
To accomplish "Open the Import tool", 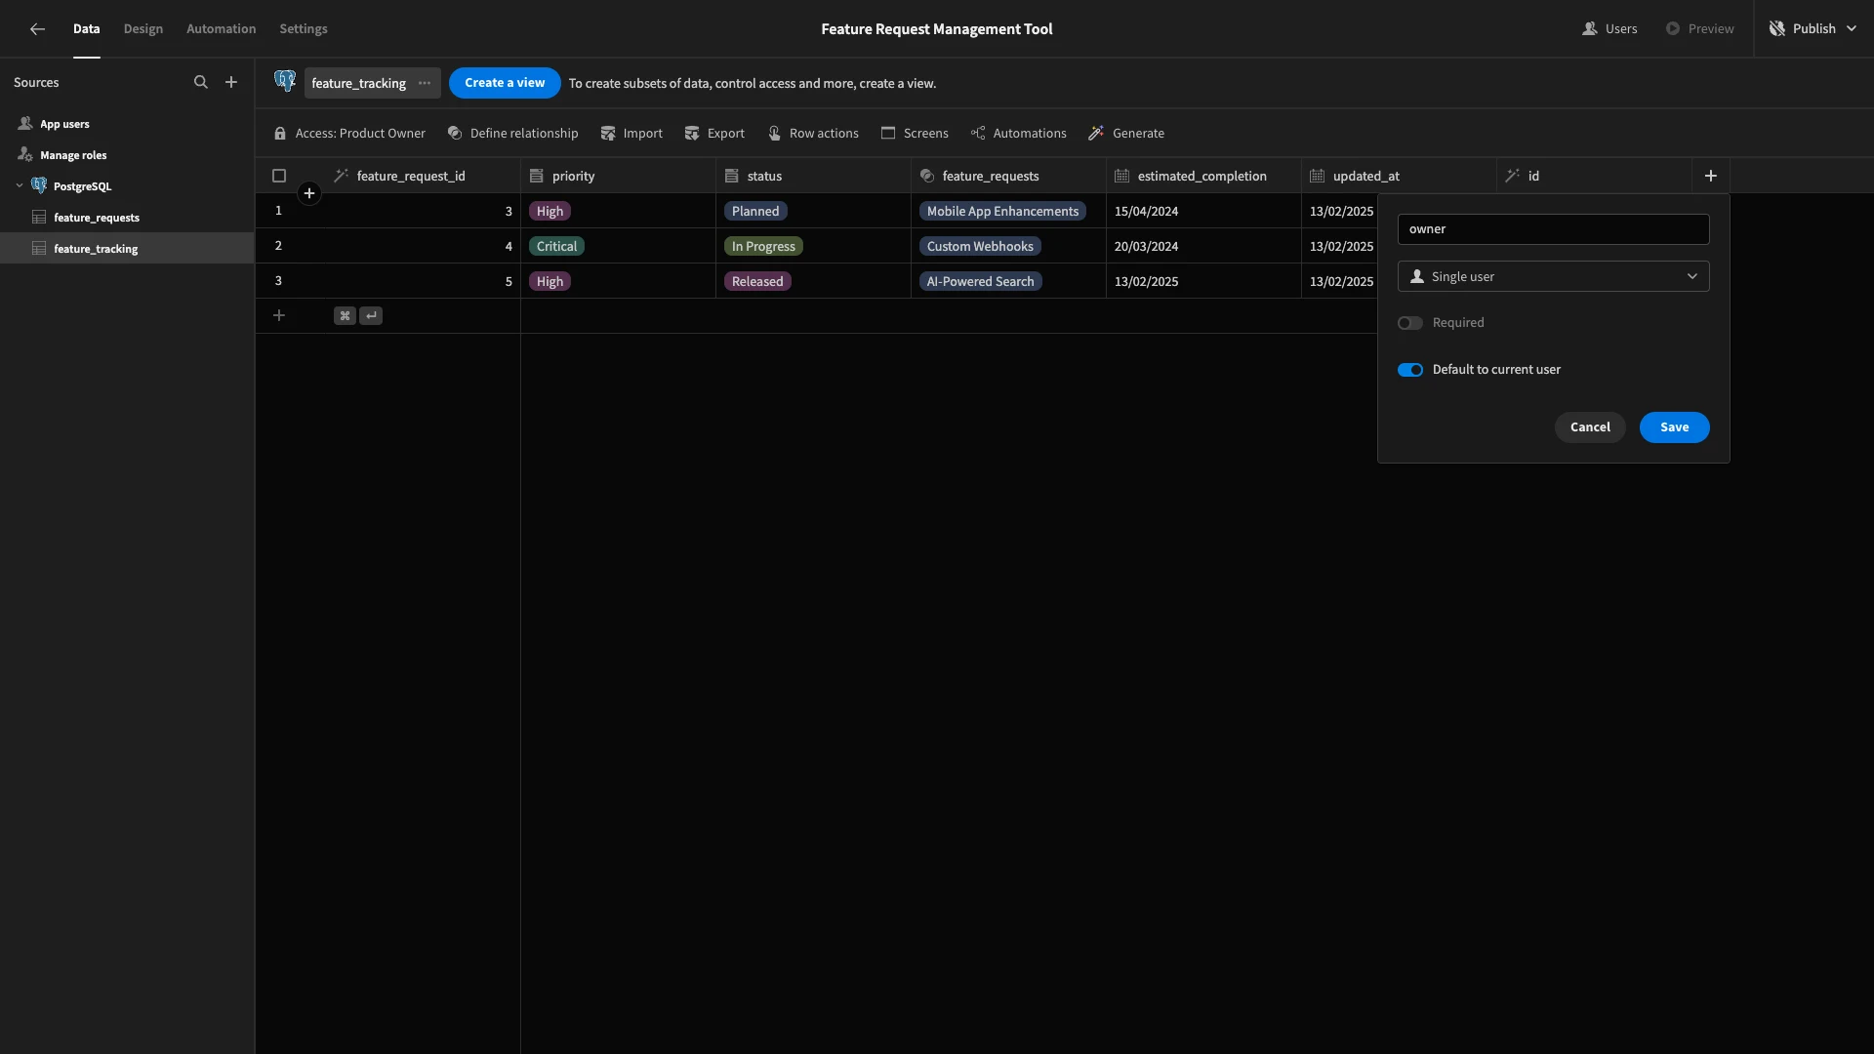I will [x=631, y=134].
